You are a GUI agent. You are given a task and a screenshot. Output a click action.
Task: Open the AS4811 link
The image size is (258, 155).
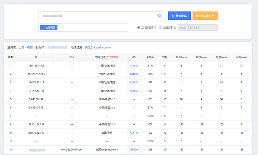click(134, 82)
